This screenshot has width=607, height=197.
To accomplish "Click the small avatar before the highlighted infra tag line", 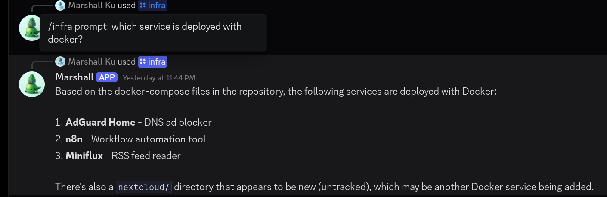I will [x=60, y=62].
